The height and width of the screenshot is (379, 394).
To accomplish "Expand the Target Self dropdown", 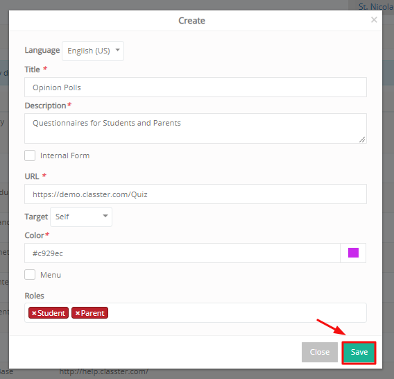I will (81, 217).
